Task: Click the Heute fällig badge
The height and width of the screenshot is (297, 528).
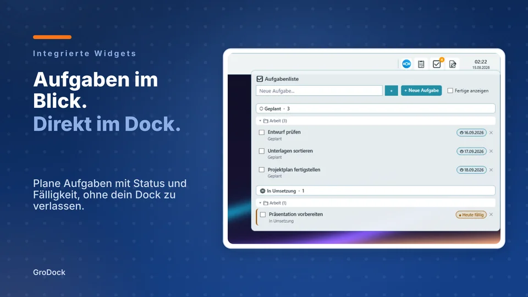Action: [471, 215]
